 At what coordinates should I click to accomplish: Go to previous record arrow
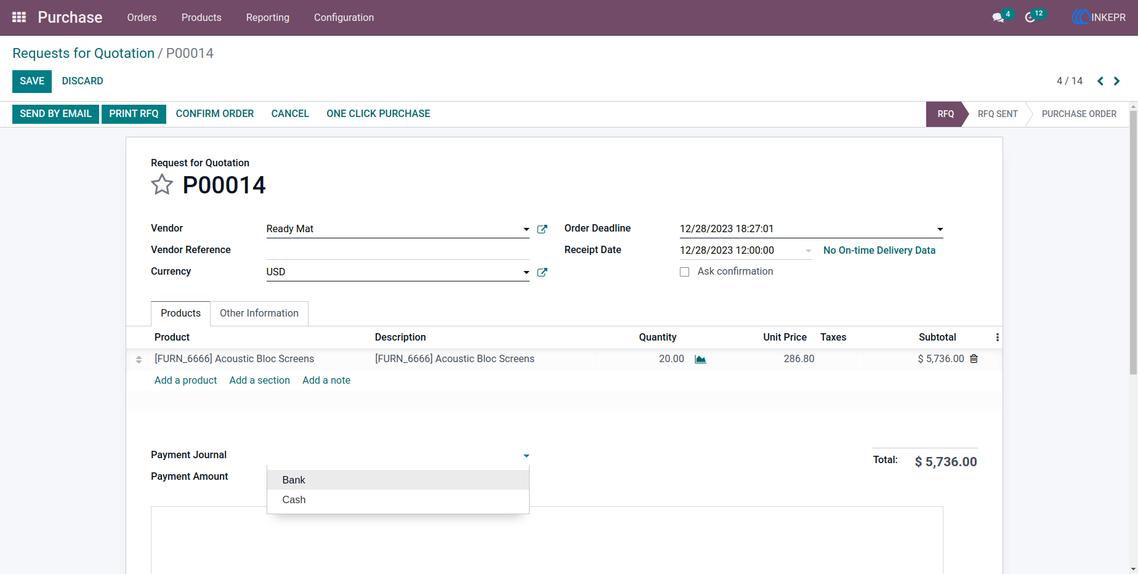click(x=1100, y=81)
